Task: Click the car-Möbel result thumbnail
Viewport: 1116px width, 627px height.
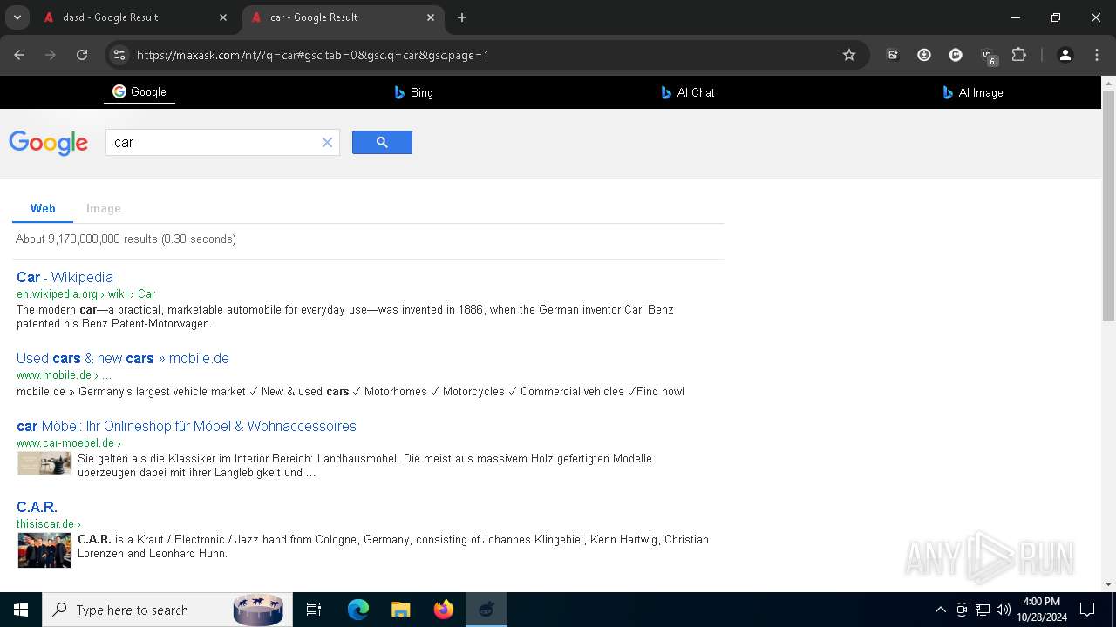Action: [x=44, y=463]
